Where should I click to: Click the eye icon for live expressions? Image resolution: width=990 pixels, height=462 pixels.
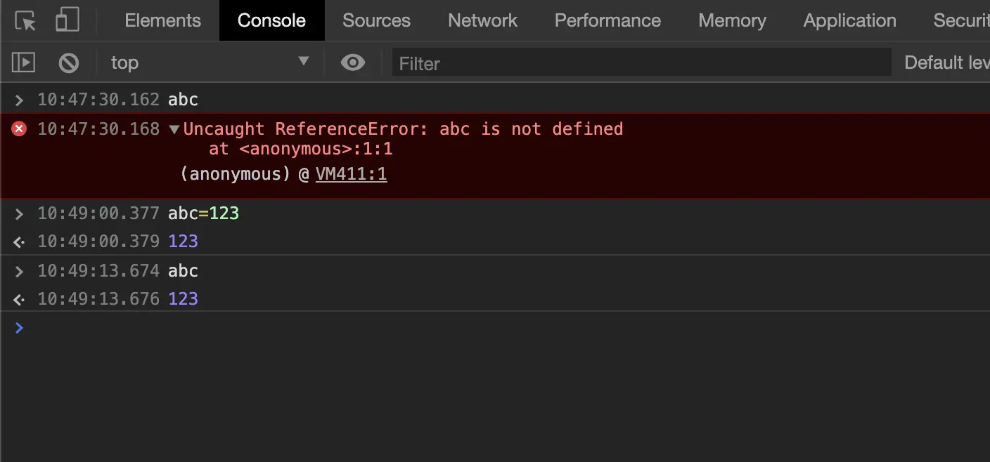352,63
